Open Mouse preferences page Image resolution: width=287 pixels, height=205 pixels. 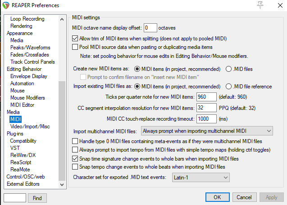click(x=18, y=91)
